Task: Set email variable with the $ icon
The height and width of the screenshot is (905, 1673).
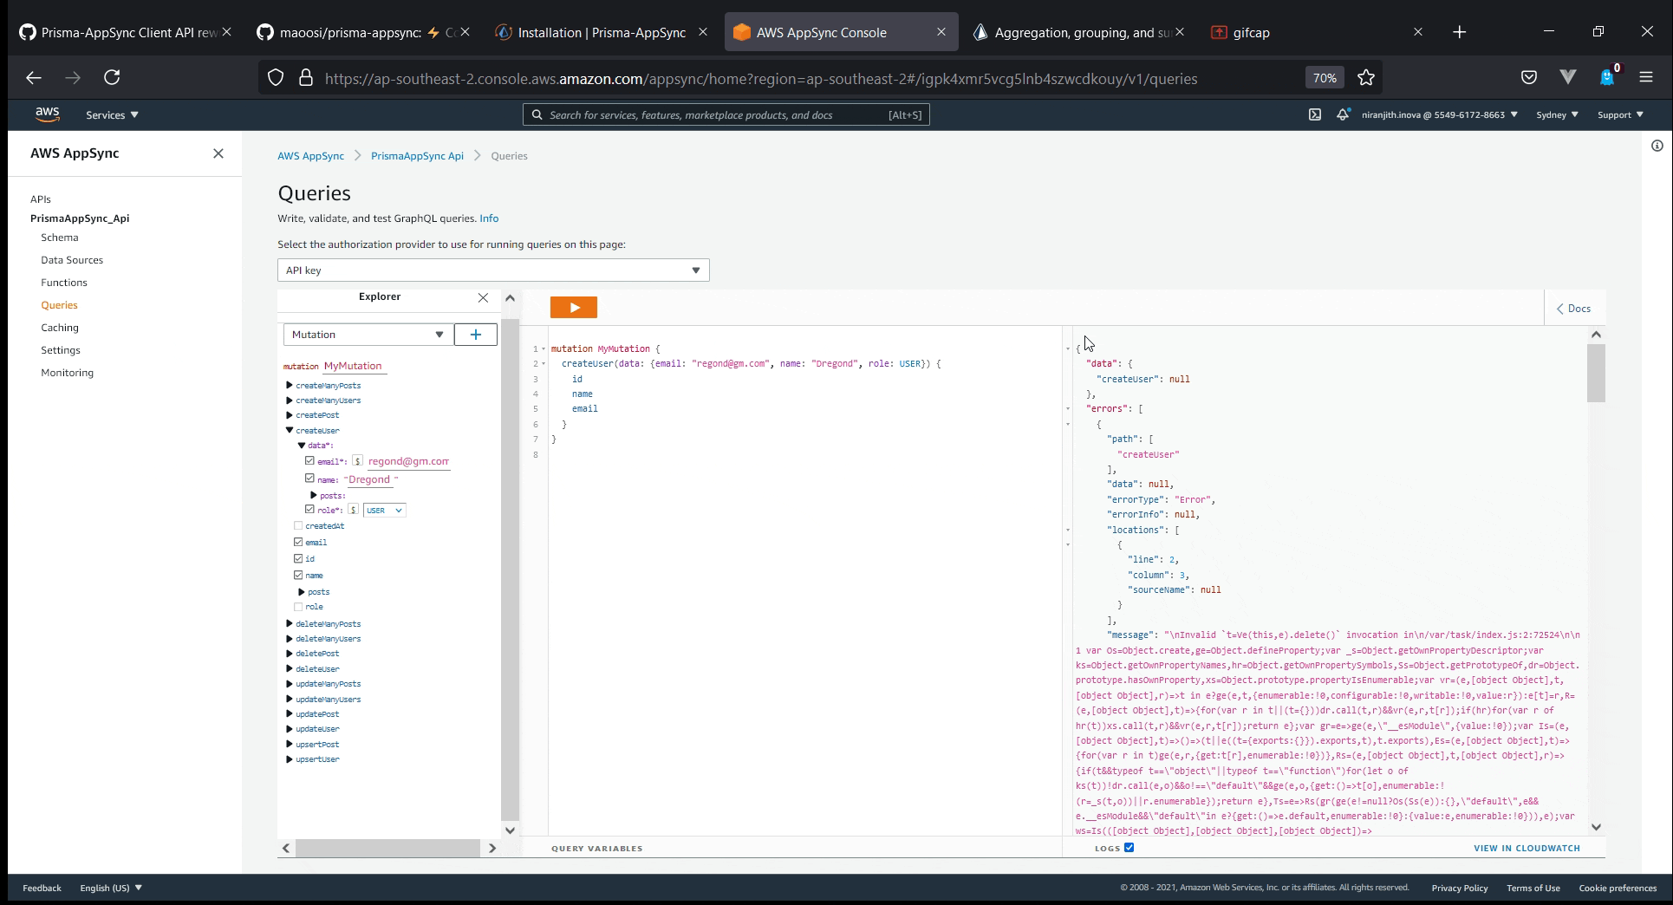Action: [x=357, y=461]
